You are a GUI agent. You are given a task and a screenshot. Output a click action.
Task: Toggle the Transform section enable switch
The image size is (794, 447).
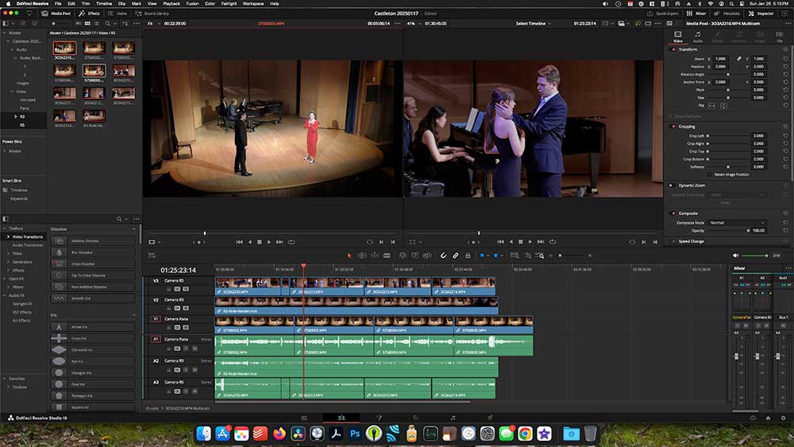pos(673,49)
